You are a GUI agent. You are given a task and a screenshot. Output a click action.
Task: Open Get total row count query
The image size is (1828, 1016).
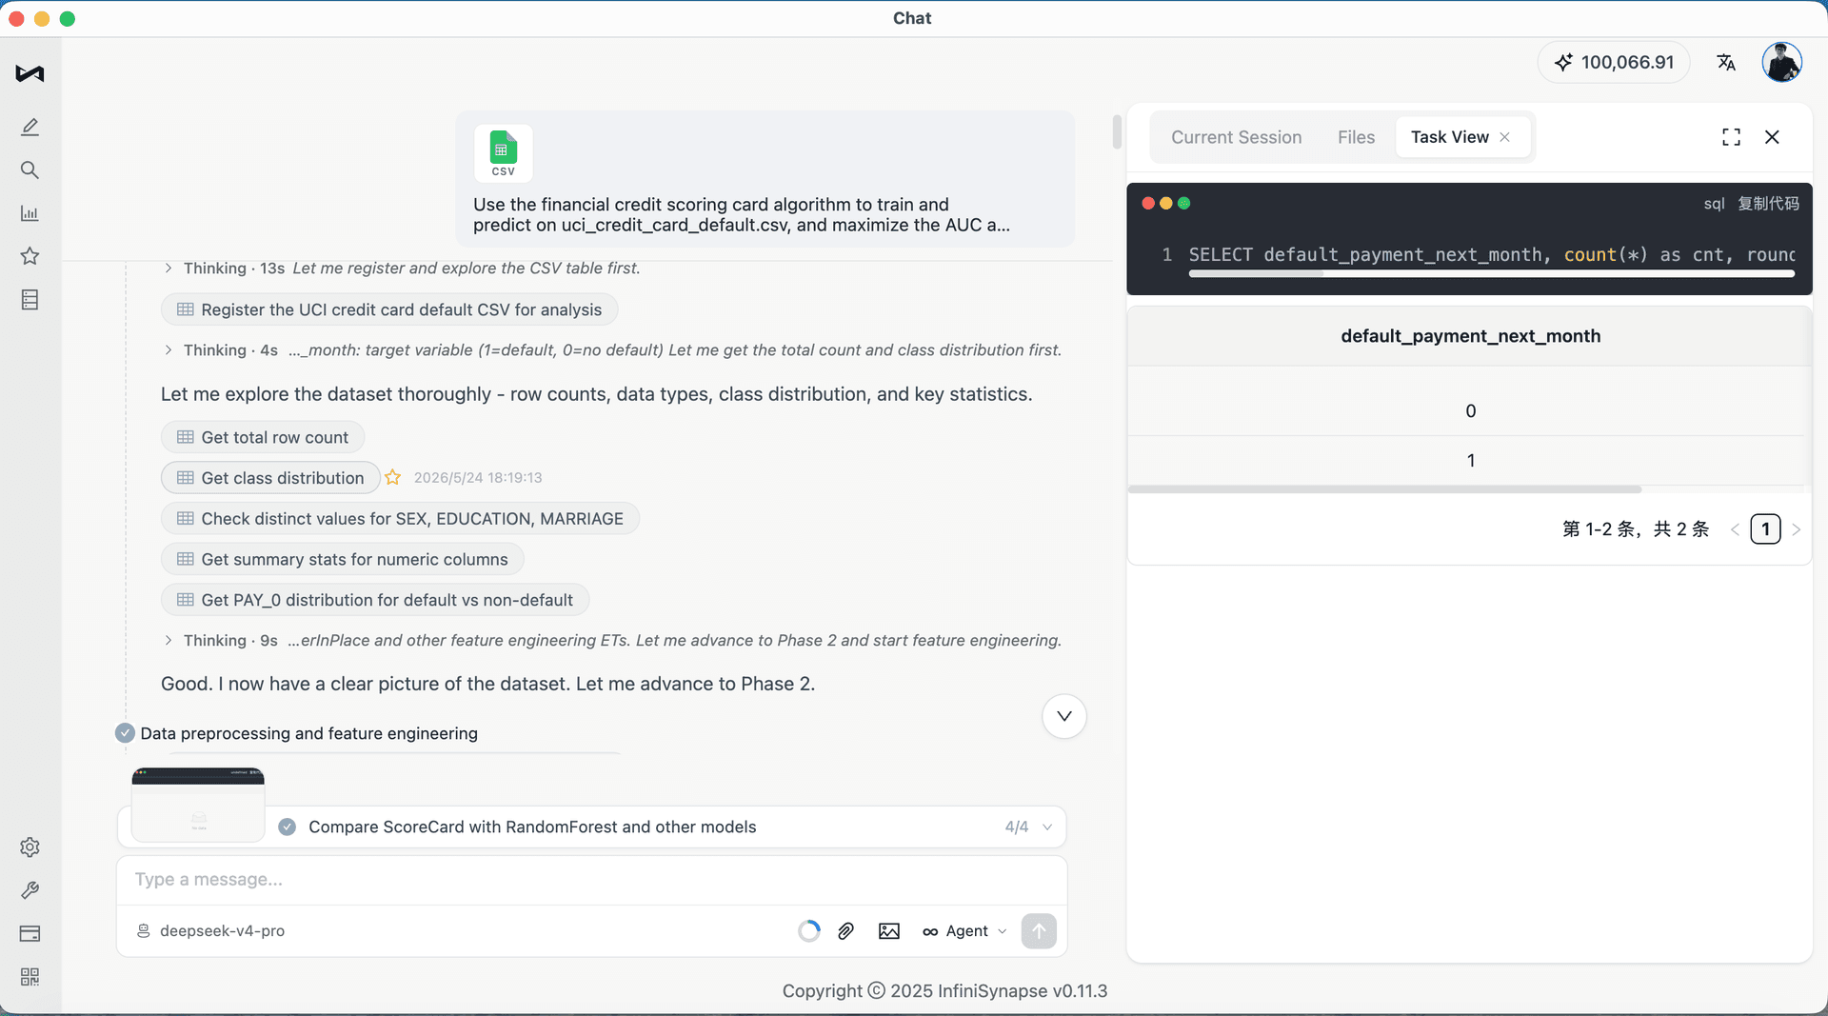(263, 437)
